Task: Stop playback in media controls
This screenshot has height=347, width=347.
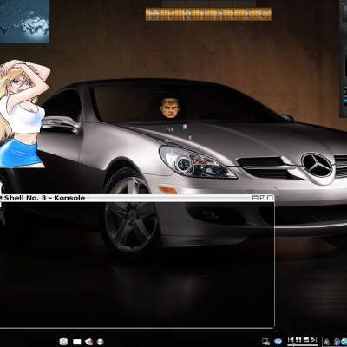Action: tap(306, 339)
